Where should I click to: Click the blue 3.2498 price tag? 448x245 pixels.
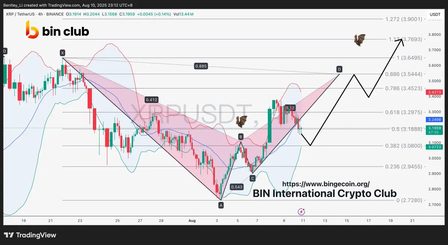pyautogui.click(x=435, y=120)
